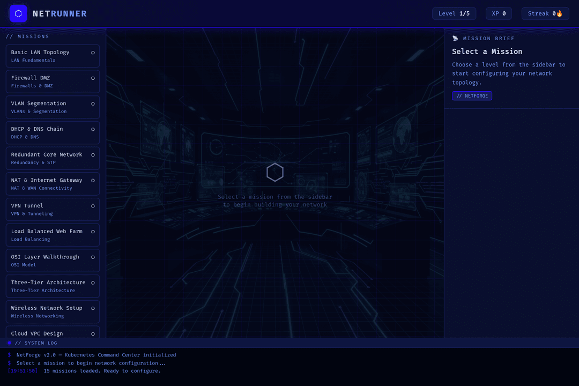
Task: Click the MISSION BRIEF panel heading
Action: coord(488,39)
